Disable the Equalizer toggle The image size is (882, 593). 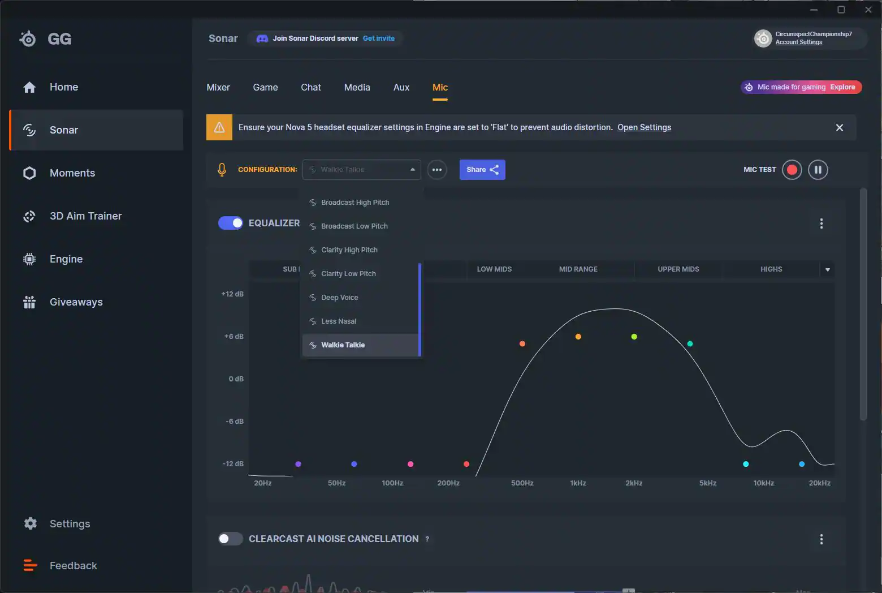(231, 223)
